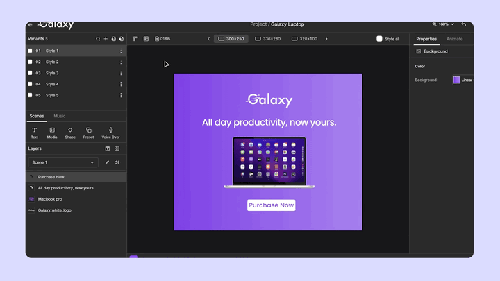Viewport: 500px width, 281px height.
Task: Go back with the top-left arrow
Action: pos(31,24)
